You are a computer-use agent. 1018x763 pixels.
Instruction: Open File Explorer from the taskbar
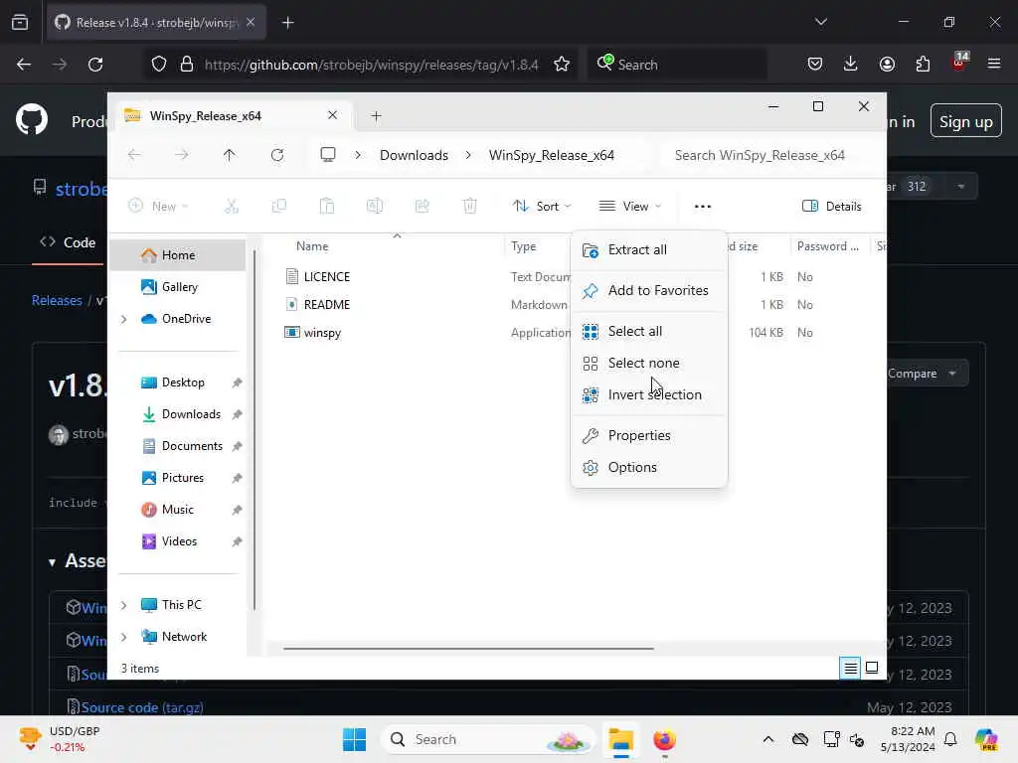coord(620,739)
